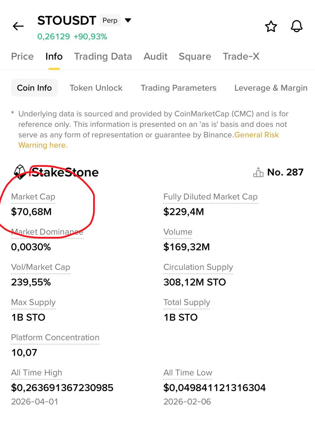
Task: Select the Token Unlock sub-tab
Action: tap(96, 88)
